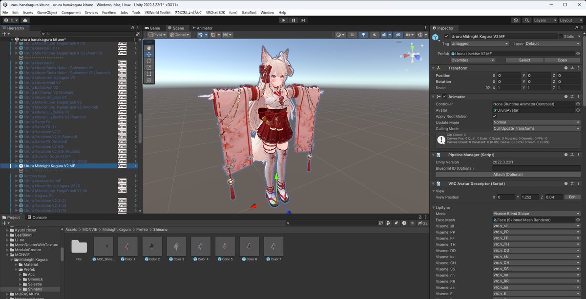Open the Tag dropdown showing Untagged
Viewport: 586px width, 299px height.
click(480, 43)
